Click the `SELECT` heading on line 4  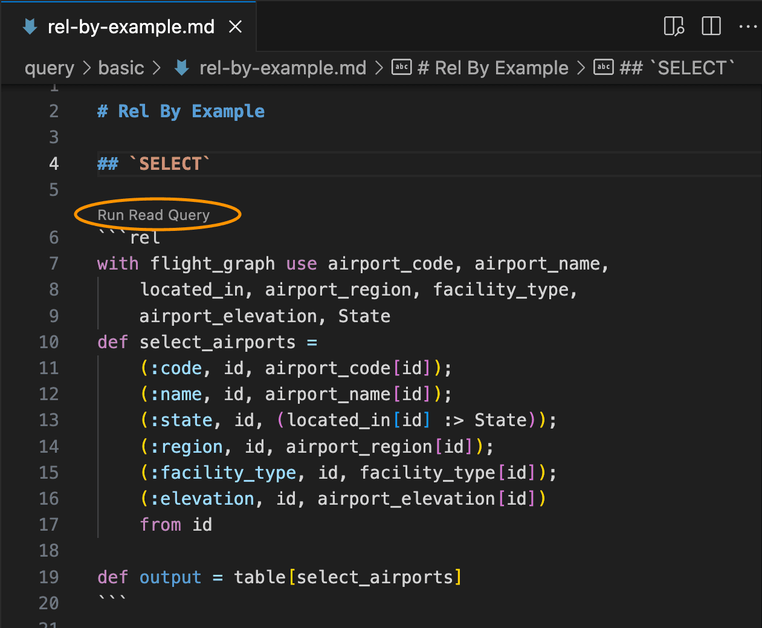tap(169, 164)
